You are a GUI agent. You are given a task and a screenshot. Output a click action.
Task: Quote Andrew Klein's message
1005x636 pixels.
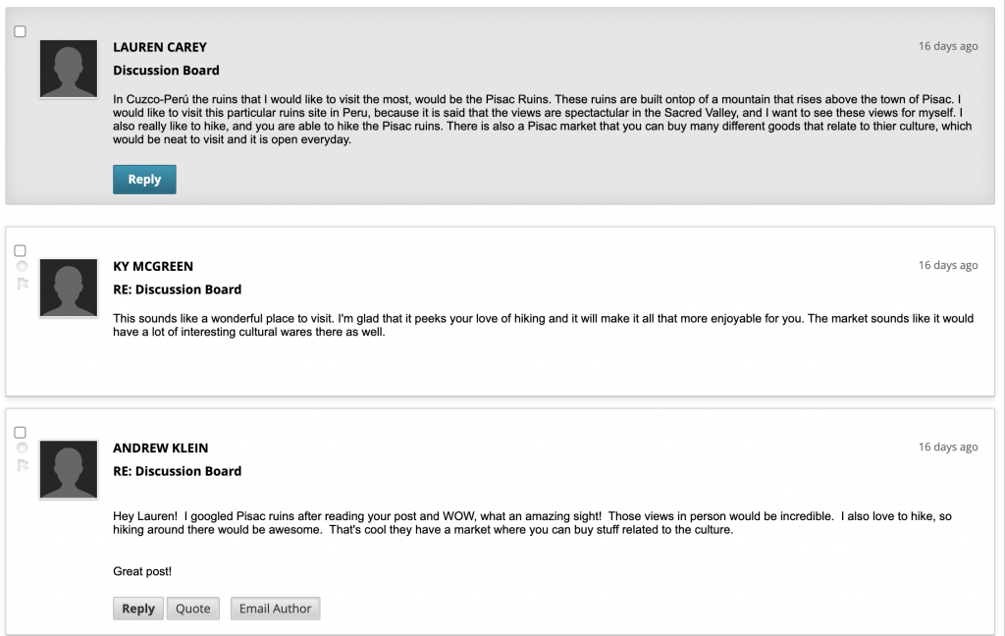(x=193, y=609)
